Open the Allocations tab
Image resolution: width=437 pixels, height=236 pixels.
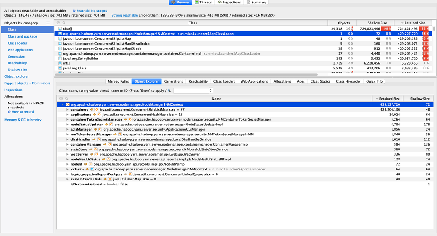(282, 82)
